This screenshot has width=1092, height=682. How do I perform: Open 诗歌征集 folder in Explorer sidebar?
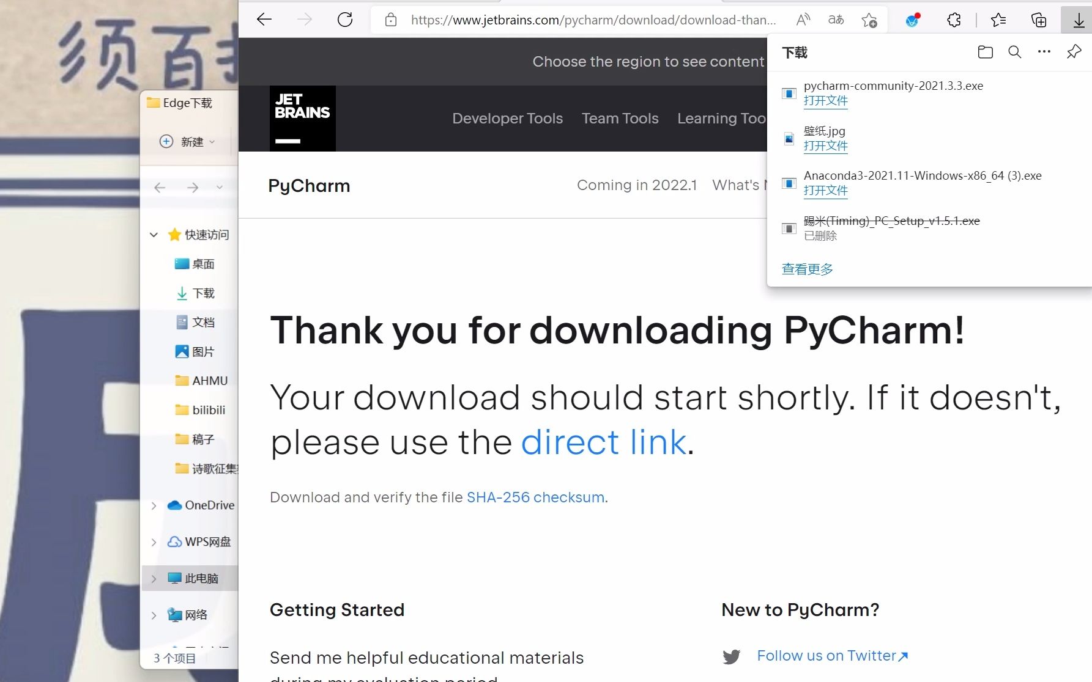tap(206, 469)
